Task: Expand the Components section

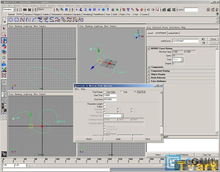Action: (149, 67)
